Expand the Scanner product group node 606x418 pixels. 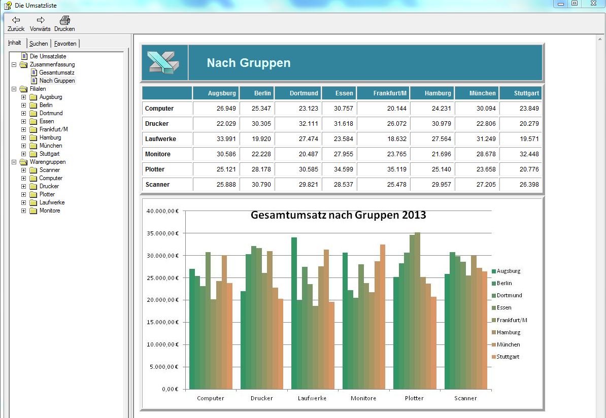[x=23, y=170]
